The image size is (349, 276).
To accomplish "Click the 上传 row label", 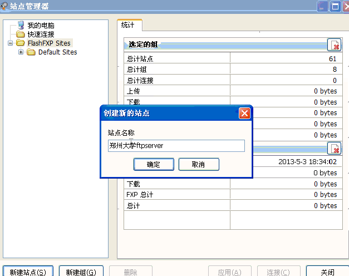I will [134, 91].
